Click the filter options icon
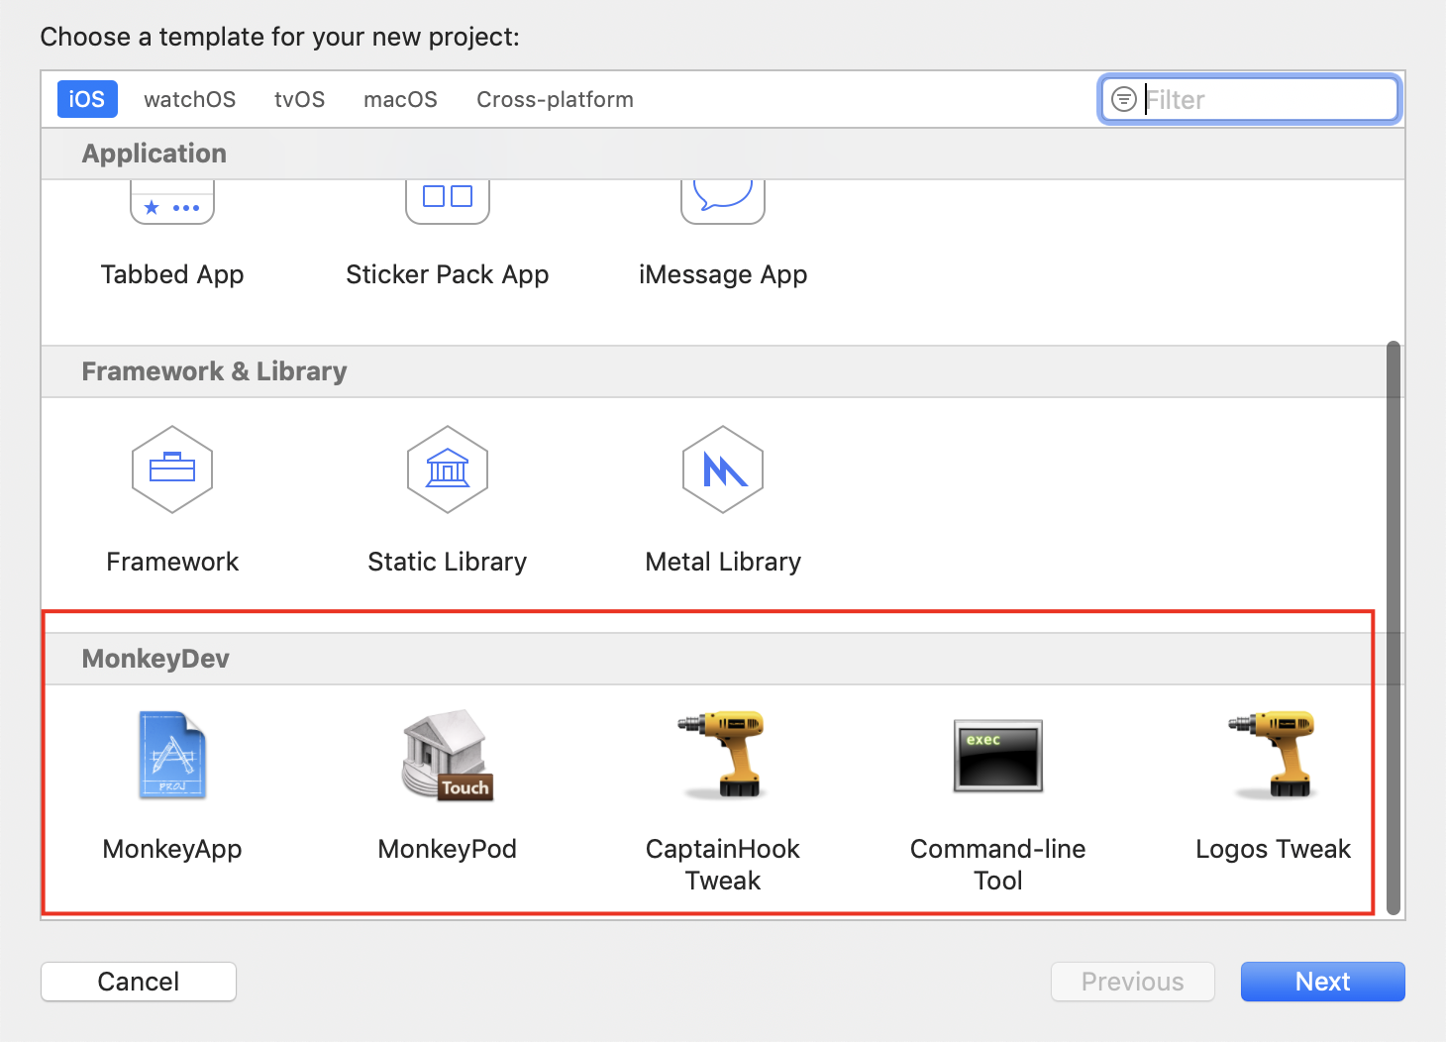 (1124, 99)
